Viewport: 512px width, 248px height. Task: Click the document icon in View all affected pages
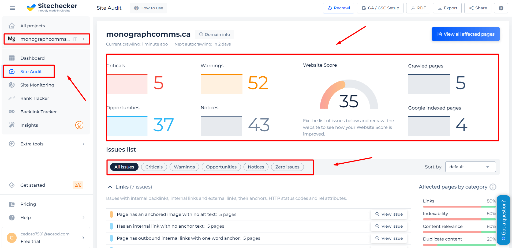439,34
